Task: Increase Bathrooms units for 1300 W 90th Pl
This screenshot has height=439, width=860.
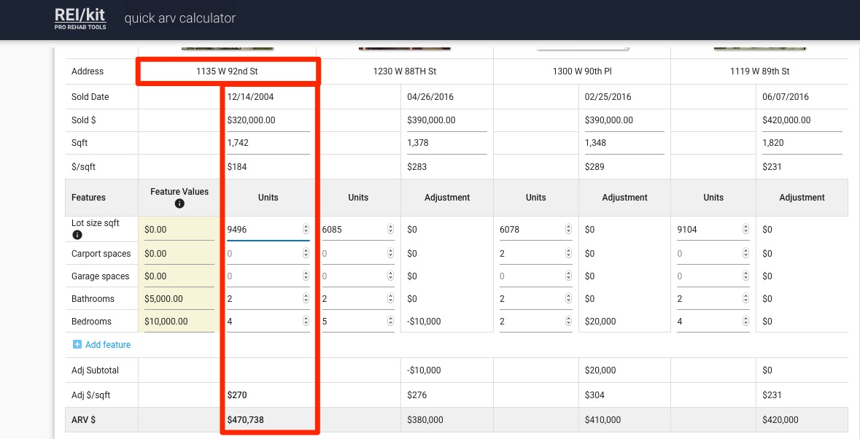Action: point(568,295)
